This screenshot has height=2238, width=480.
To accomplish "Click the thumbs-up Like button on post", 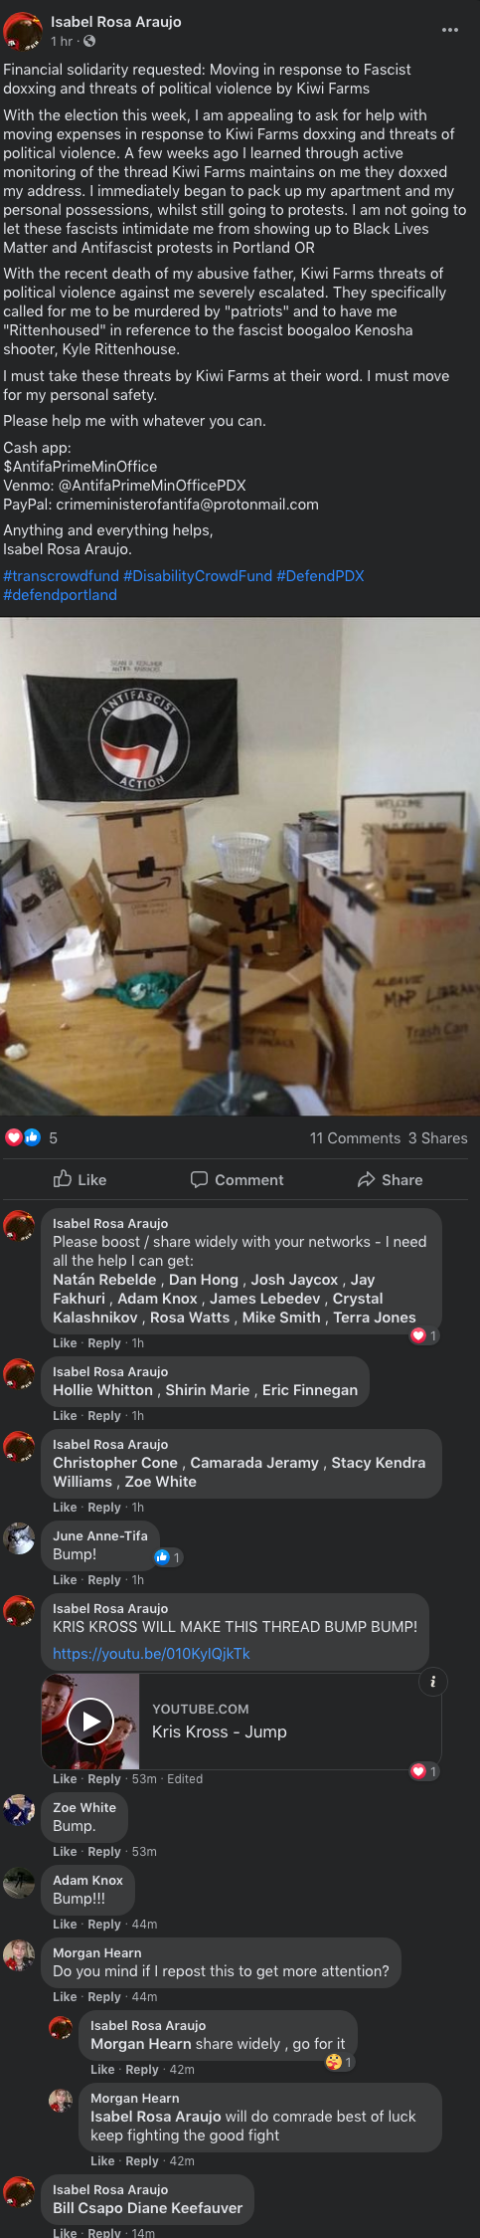I will (80, 1179).
